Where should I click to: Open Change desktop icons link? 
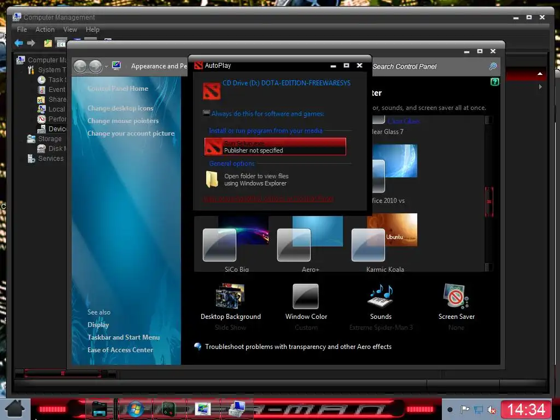coord(120,108)
